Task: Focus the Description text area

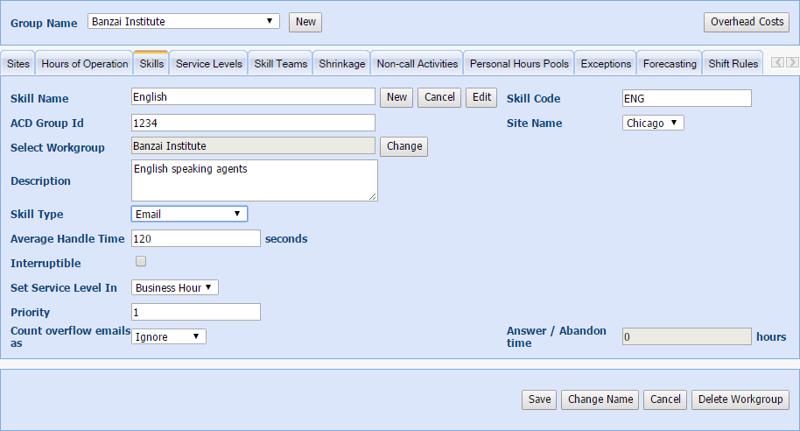Action: [x=254, y=180]
